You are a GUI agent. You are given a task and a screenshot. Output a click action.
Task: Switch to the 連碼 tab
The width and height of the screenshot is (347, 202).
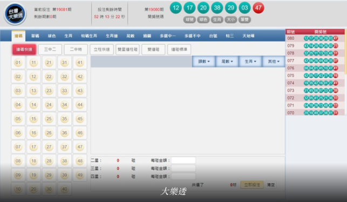(x=18, y=36)
